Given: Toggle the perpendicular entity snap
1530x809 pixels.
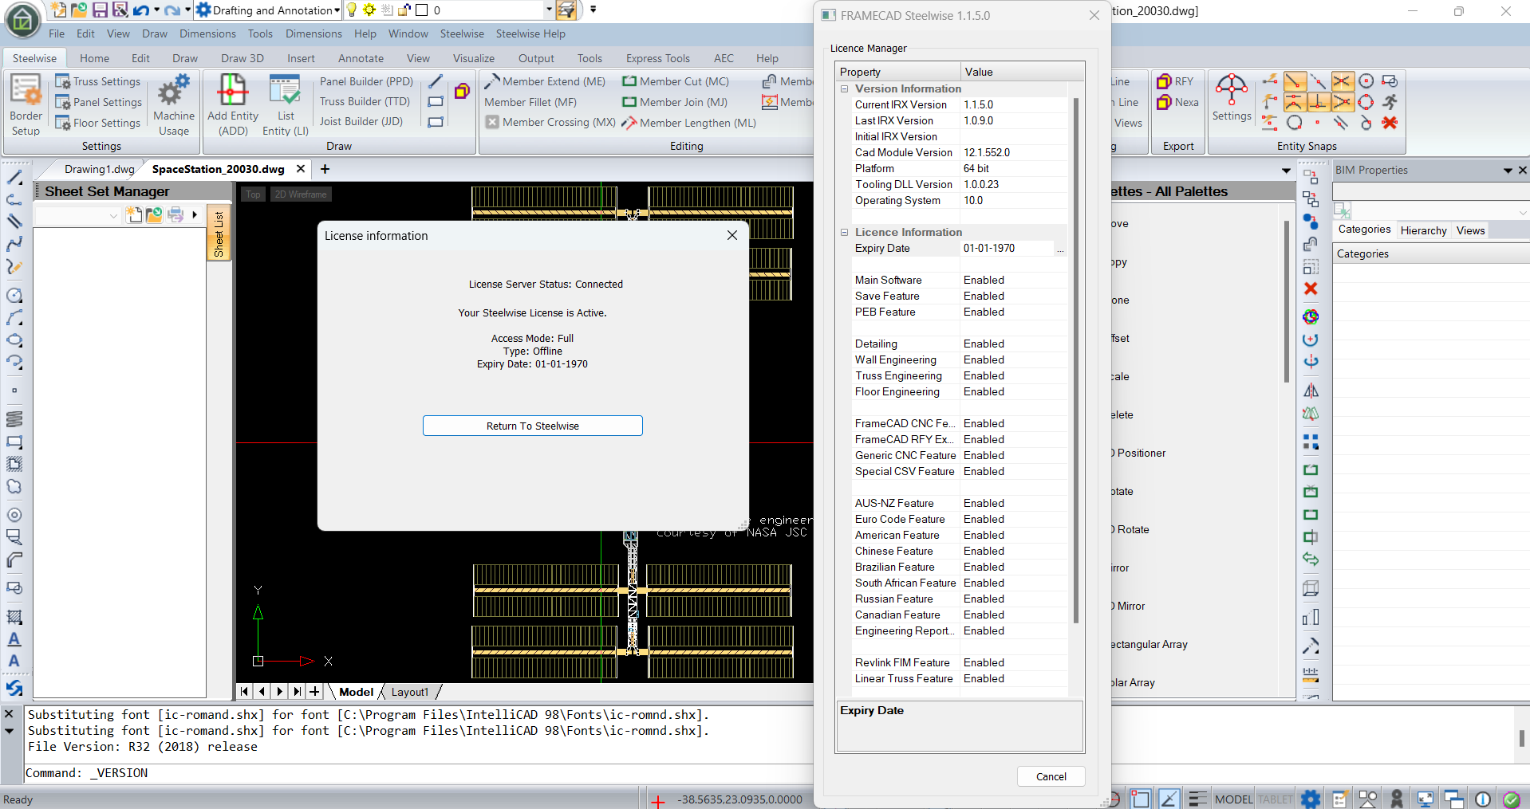Looking at the screenshot, I should 1318,102.
